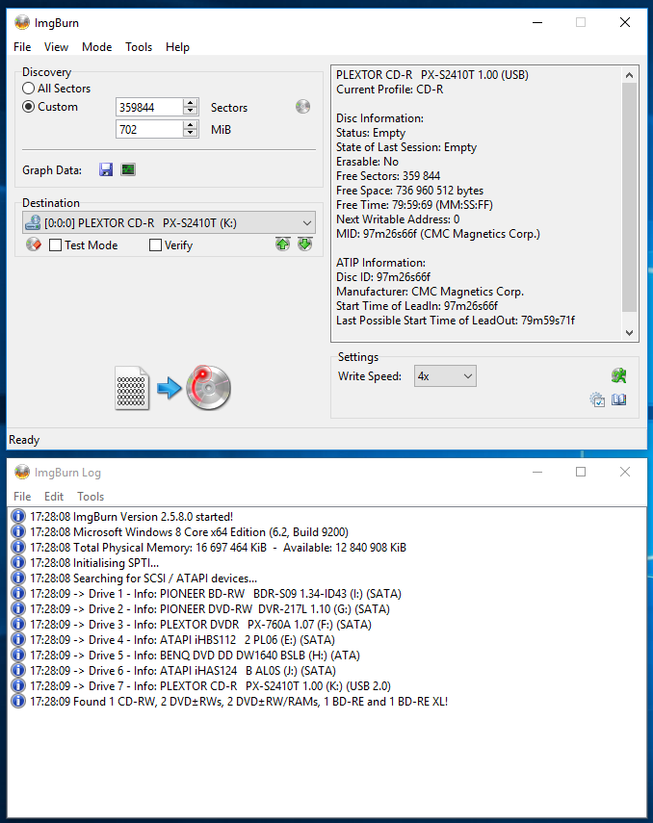Open the Edit menu in ImgBurn Log
The image size is (653, 823).
(54, 496)
